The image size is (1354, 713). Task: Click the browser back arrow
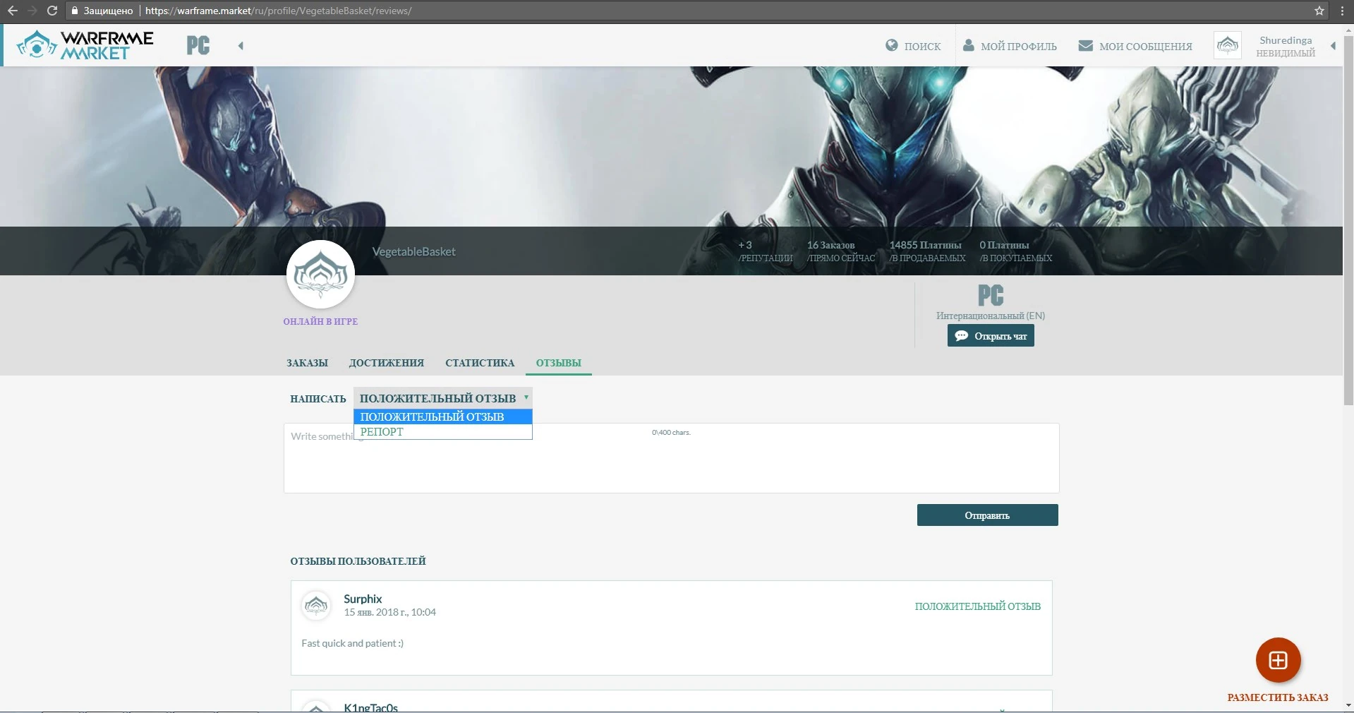12,11
